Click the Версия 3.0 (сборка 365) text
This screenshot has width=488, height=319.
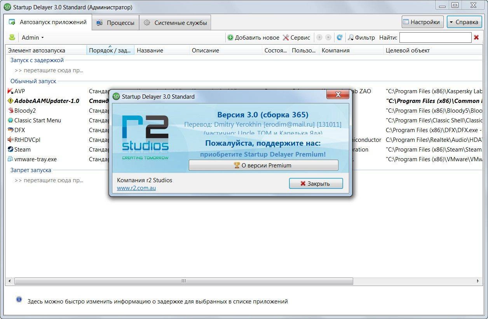tap(263, 115)
